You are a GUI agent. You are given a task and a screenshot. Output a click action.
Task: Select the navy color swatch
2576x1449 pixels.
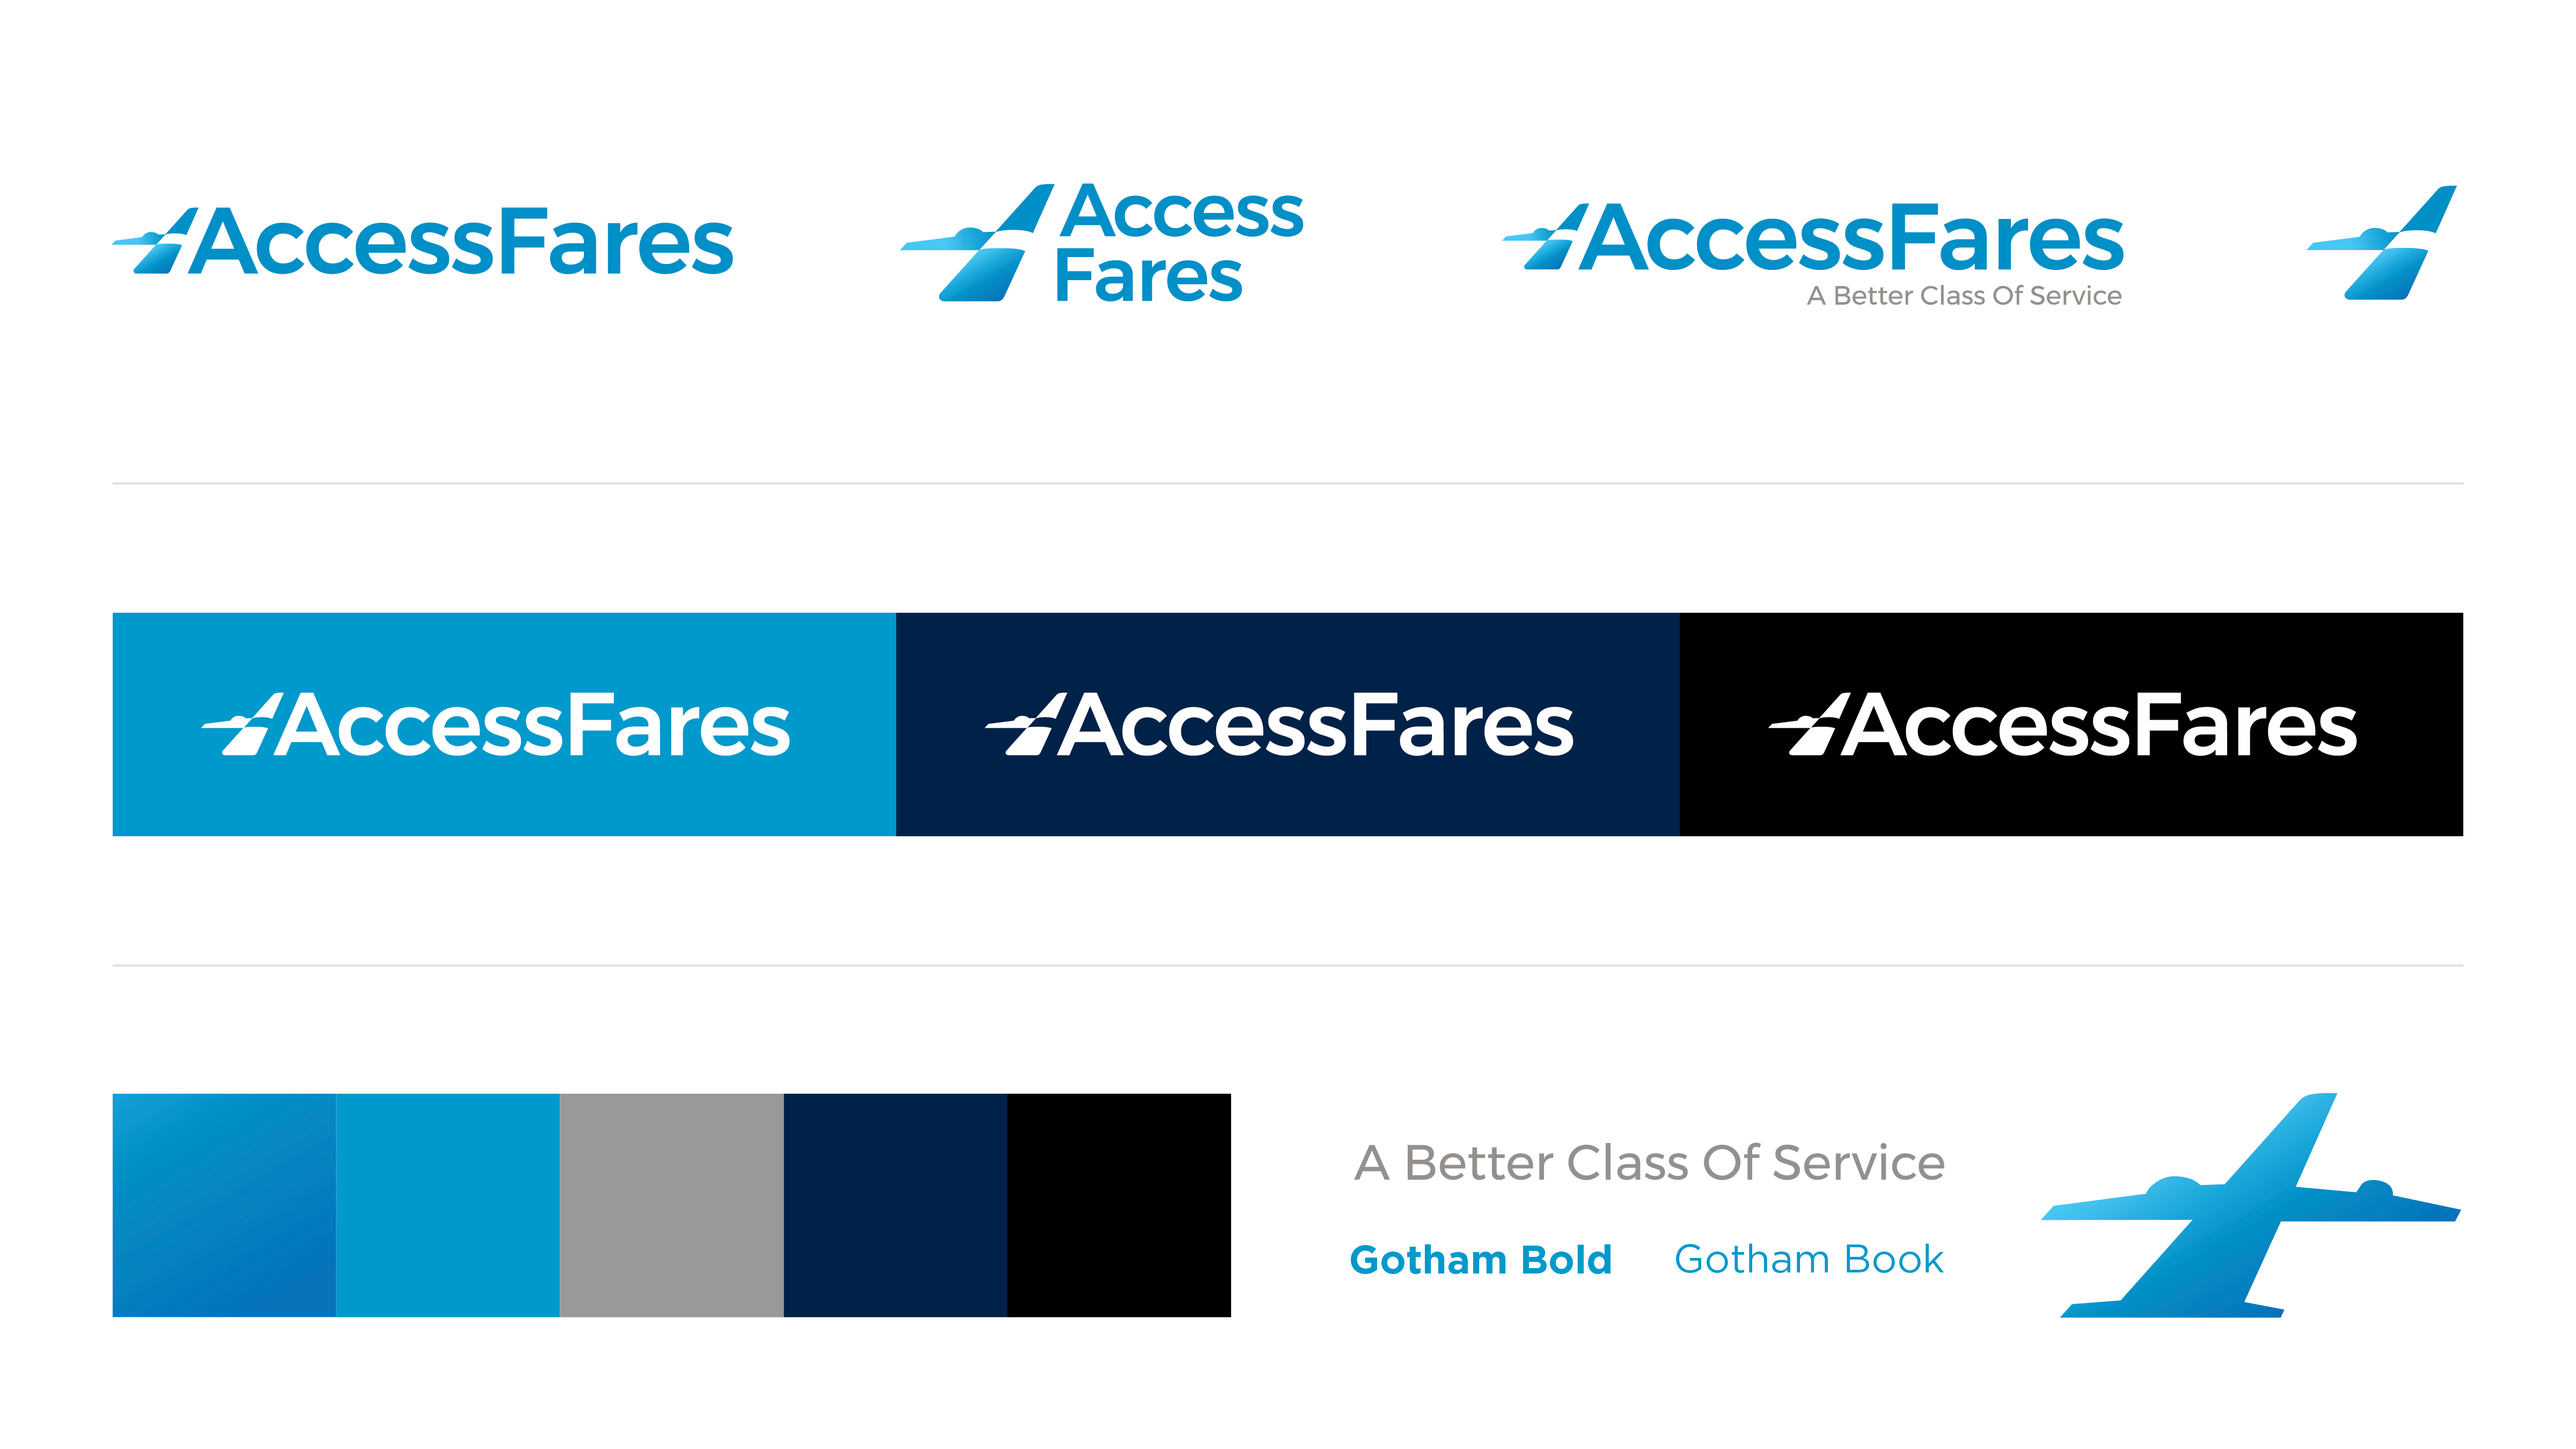point(895,1205)
